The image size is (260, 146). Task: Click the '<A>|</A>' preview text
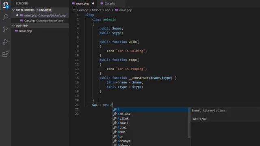pyautogui.click(x=199, y=119)
